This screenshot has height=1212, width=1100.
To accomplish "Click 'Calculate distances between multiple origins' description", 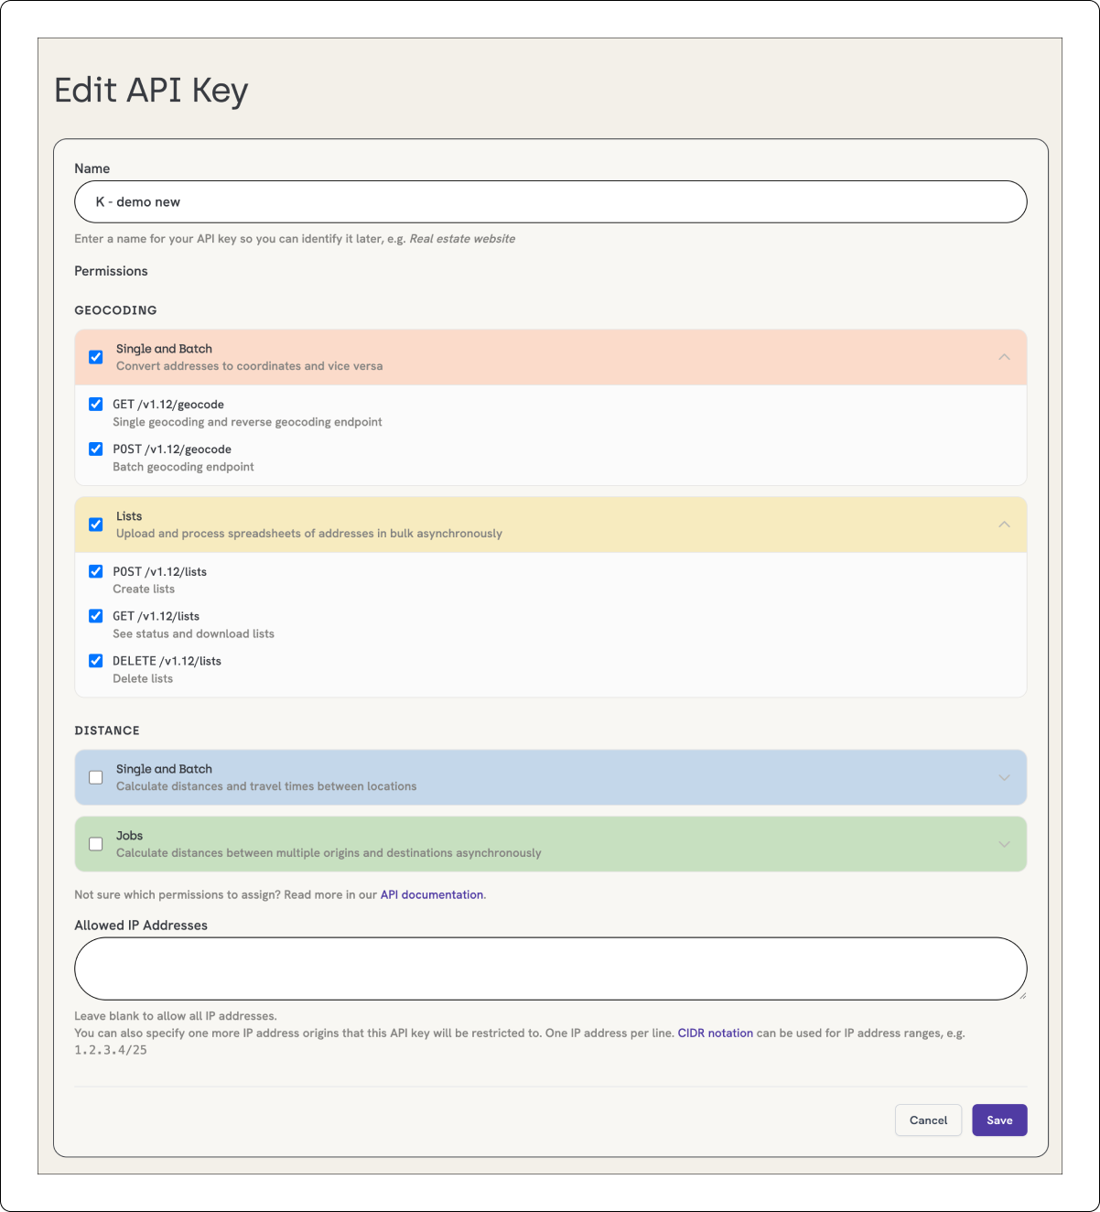I will (329, 853).
